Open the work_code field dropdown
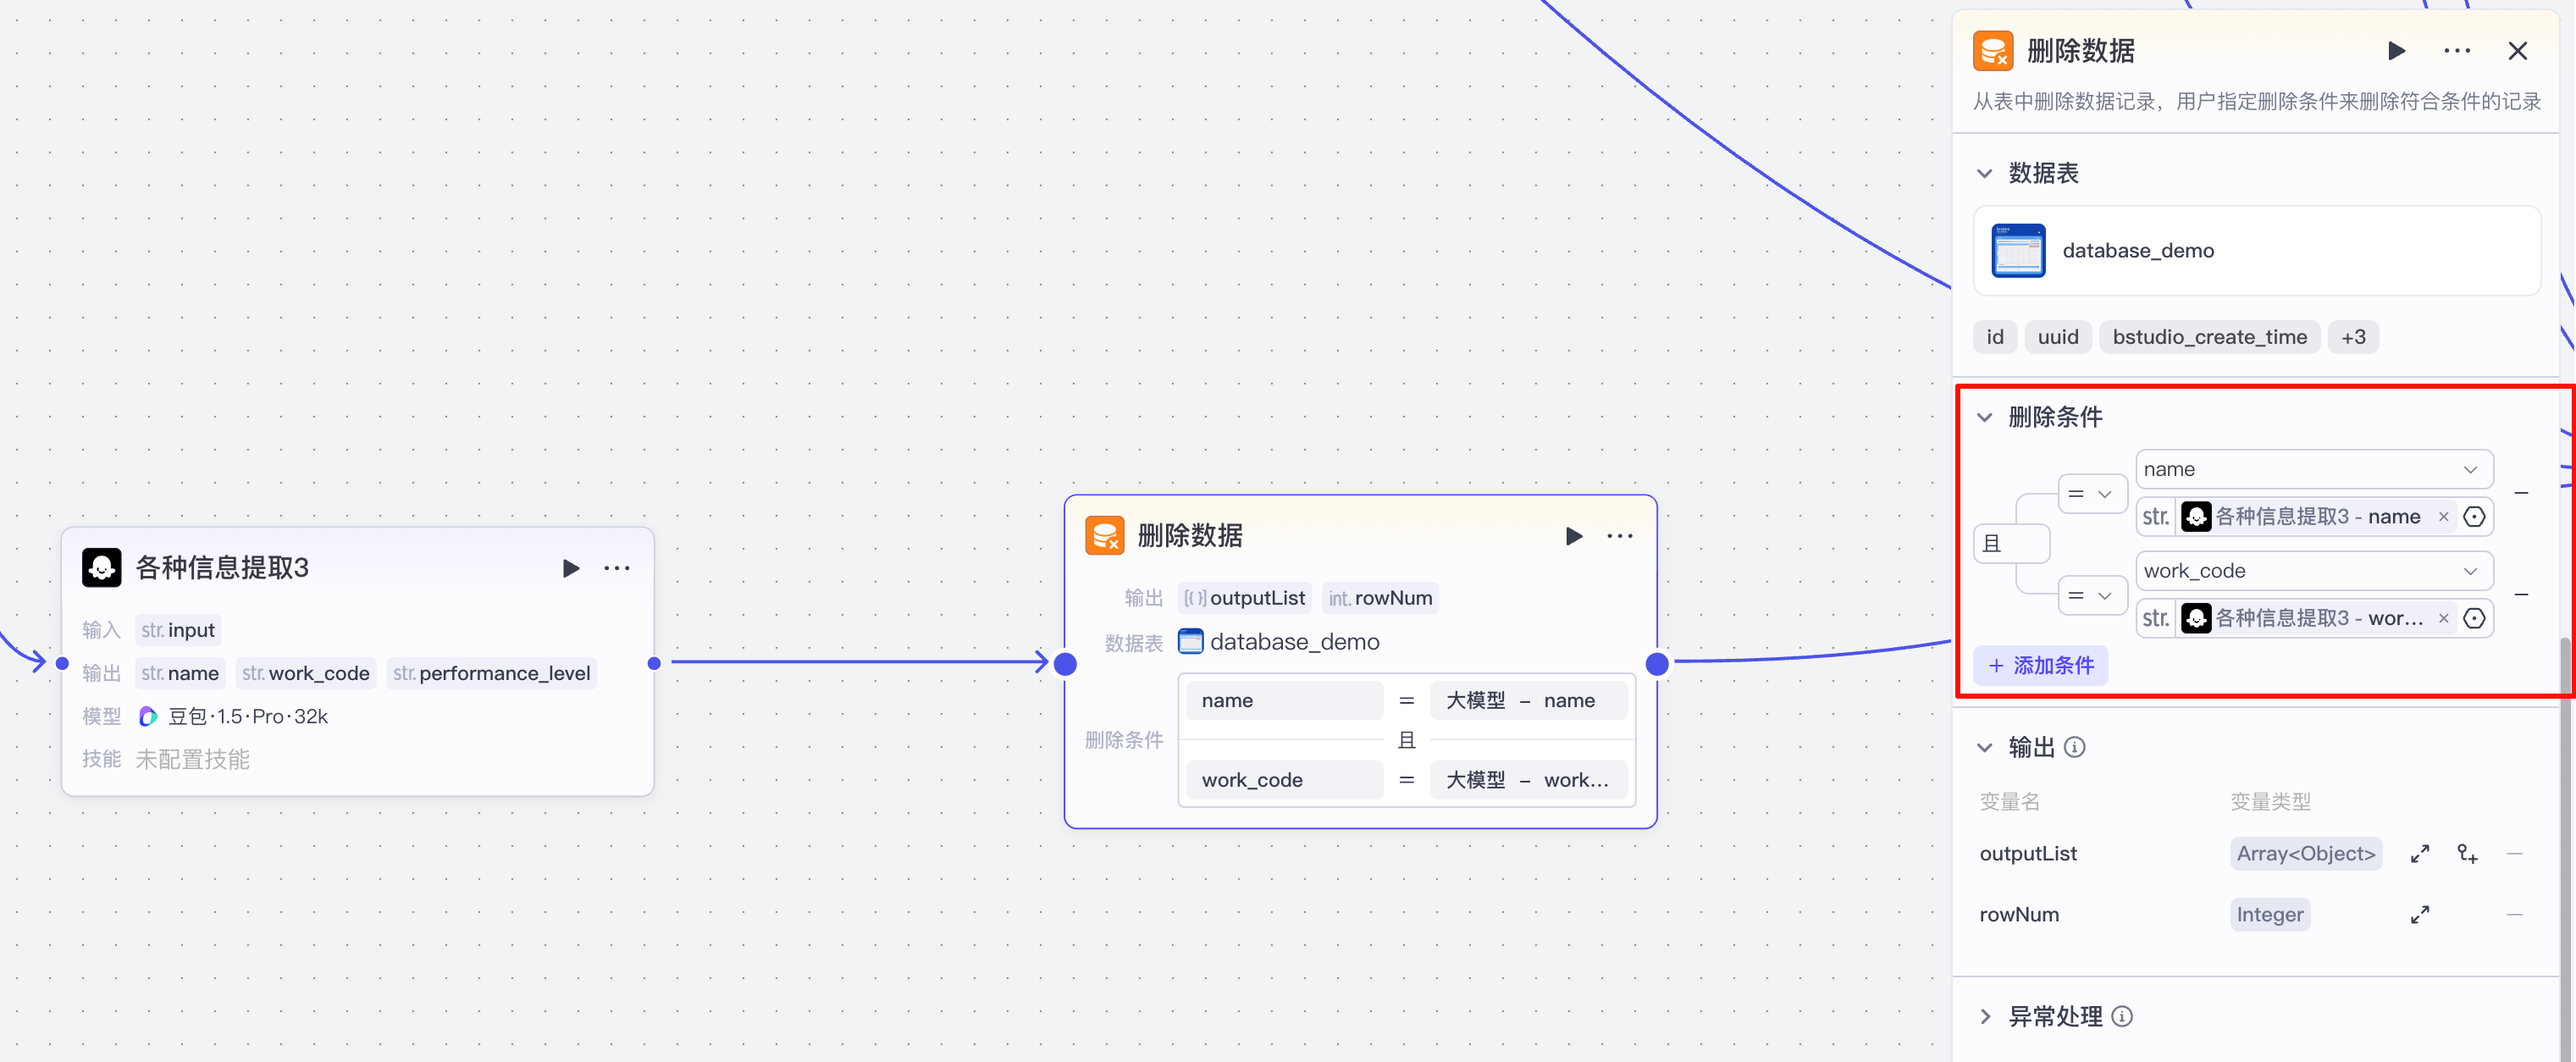The image size is (2576, 1062). click(x=2313, y=571)
